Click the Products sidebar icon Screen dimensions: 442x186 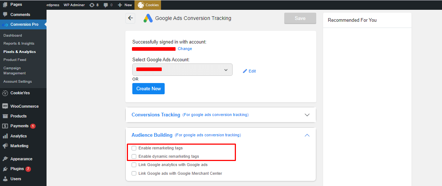(5, 116)
